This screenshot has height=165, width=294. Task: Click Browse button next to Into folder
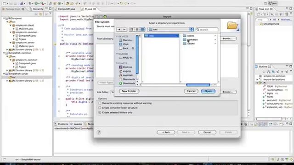228,92
